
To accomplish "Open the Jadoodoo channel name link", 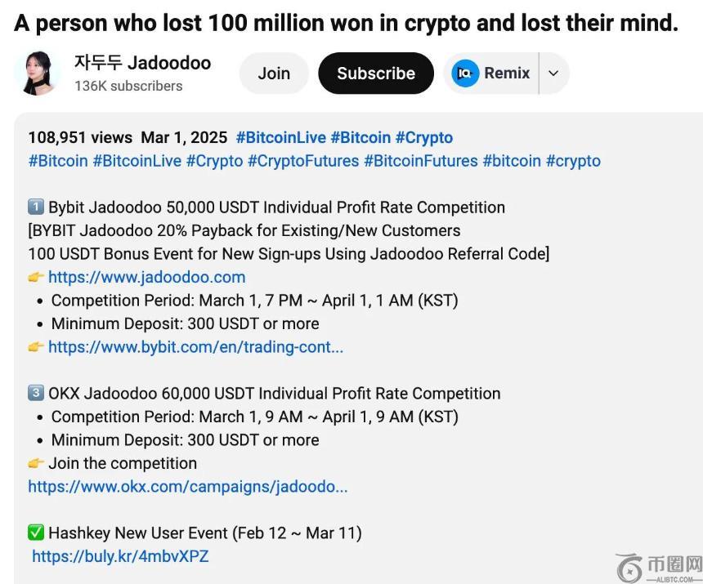I will (142, 63).
